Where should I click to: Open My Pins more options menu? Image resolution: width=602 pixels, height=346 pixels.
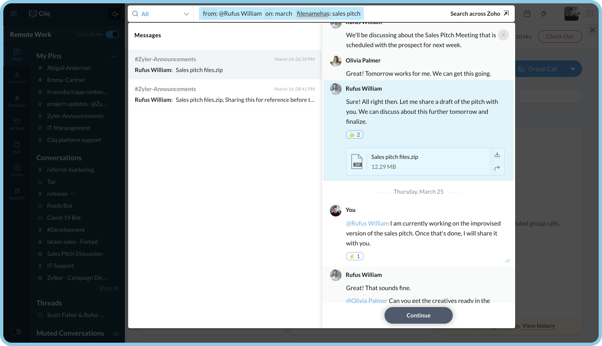[x=114, y=56]
